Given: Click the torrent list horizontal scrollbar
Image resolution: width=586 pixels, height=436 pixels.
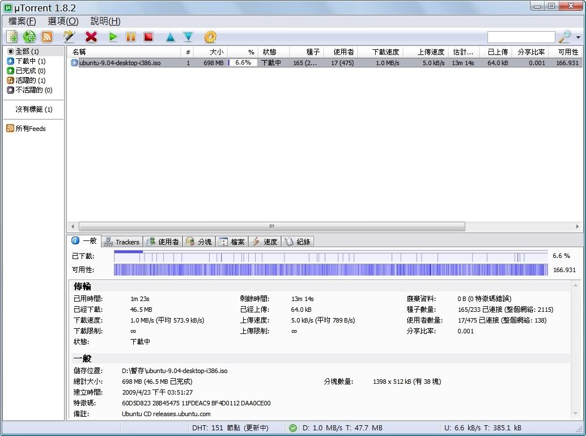Looking at the screenshot, I should [x=272, y=226].
